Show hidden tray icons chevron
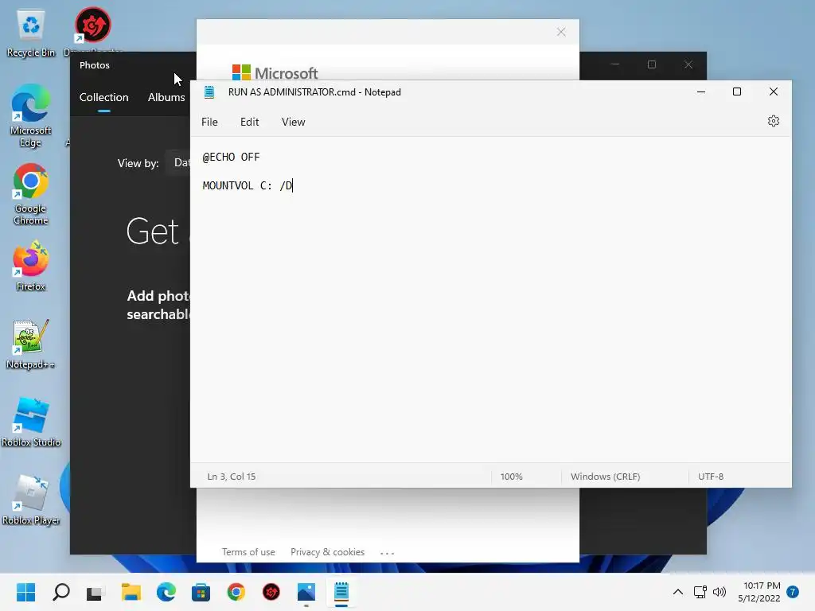This screenshot has height=611, width=815. pos(678,592)
